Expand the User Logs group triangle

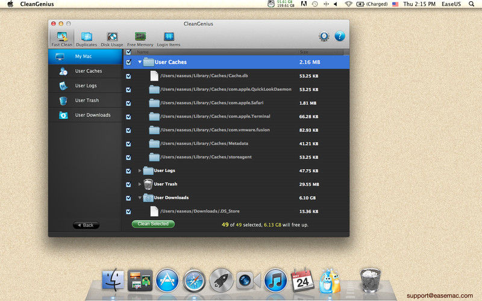140,170
